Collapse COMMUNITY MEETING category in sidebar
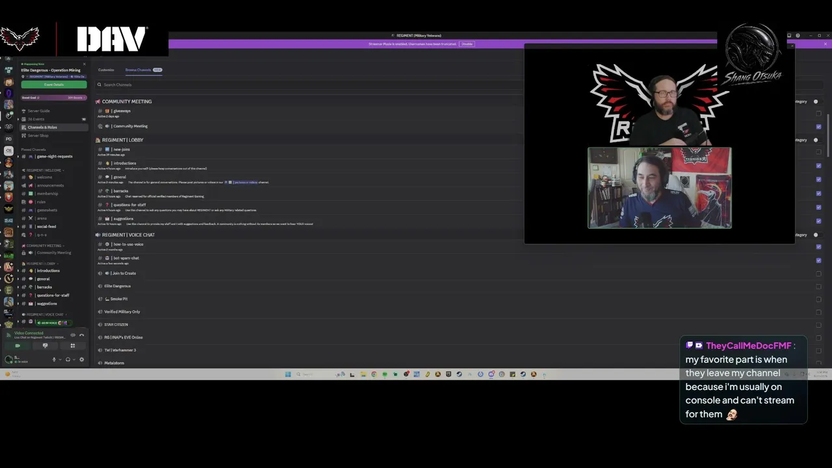This screenshot has width=832, height=468. point(44,246)
